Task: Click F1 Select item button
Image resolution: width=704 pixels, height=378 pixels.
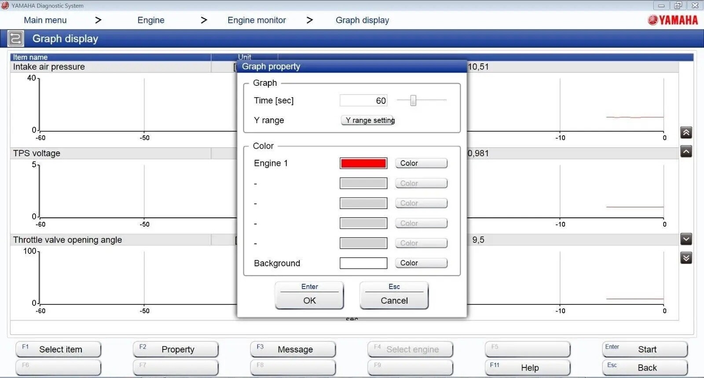Action: point(59,349)
